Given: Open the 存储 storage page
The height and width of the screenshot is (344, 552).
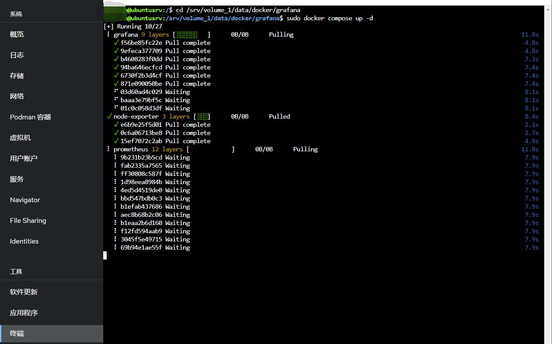Looking at the screenshot, I should [x=17, y=76].
